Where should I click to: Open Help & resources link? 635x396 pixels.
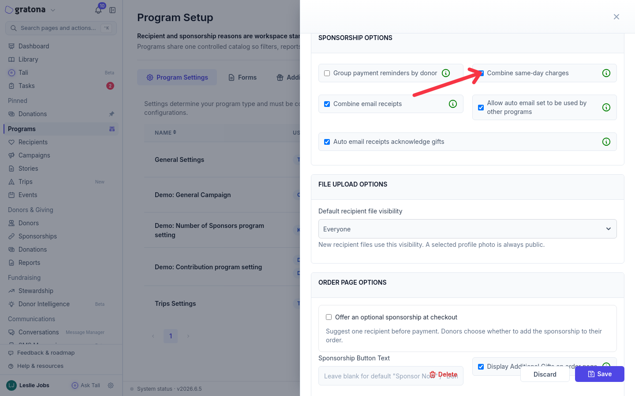36,366
